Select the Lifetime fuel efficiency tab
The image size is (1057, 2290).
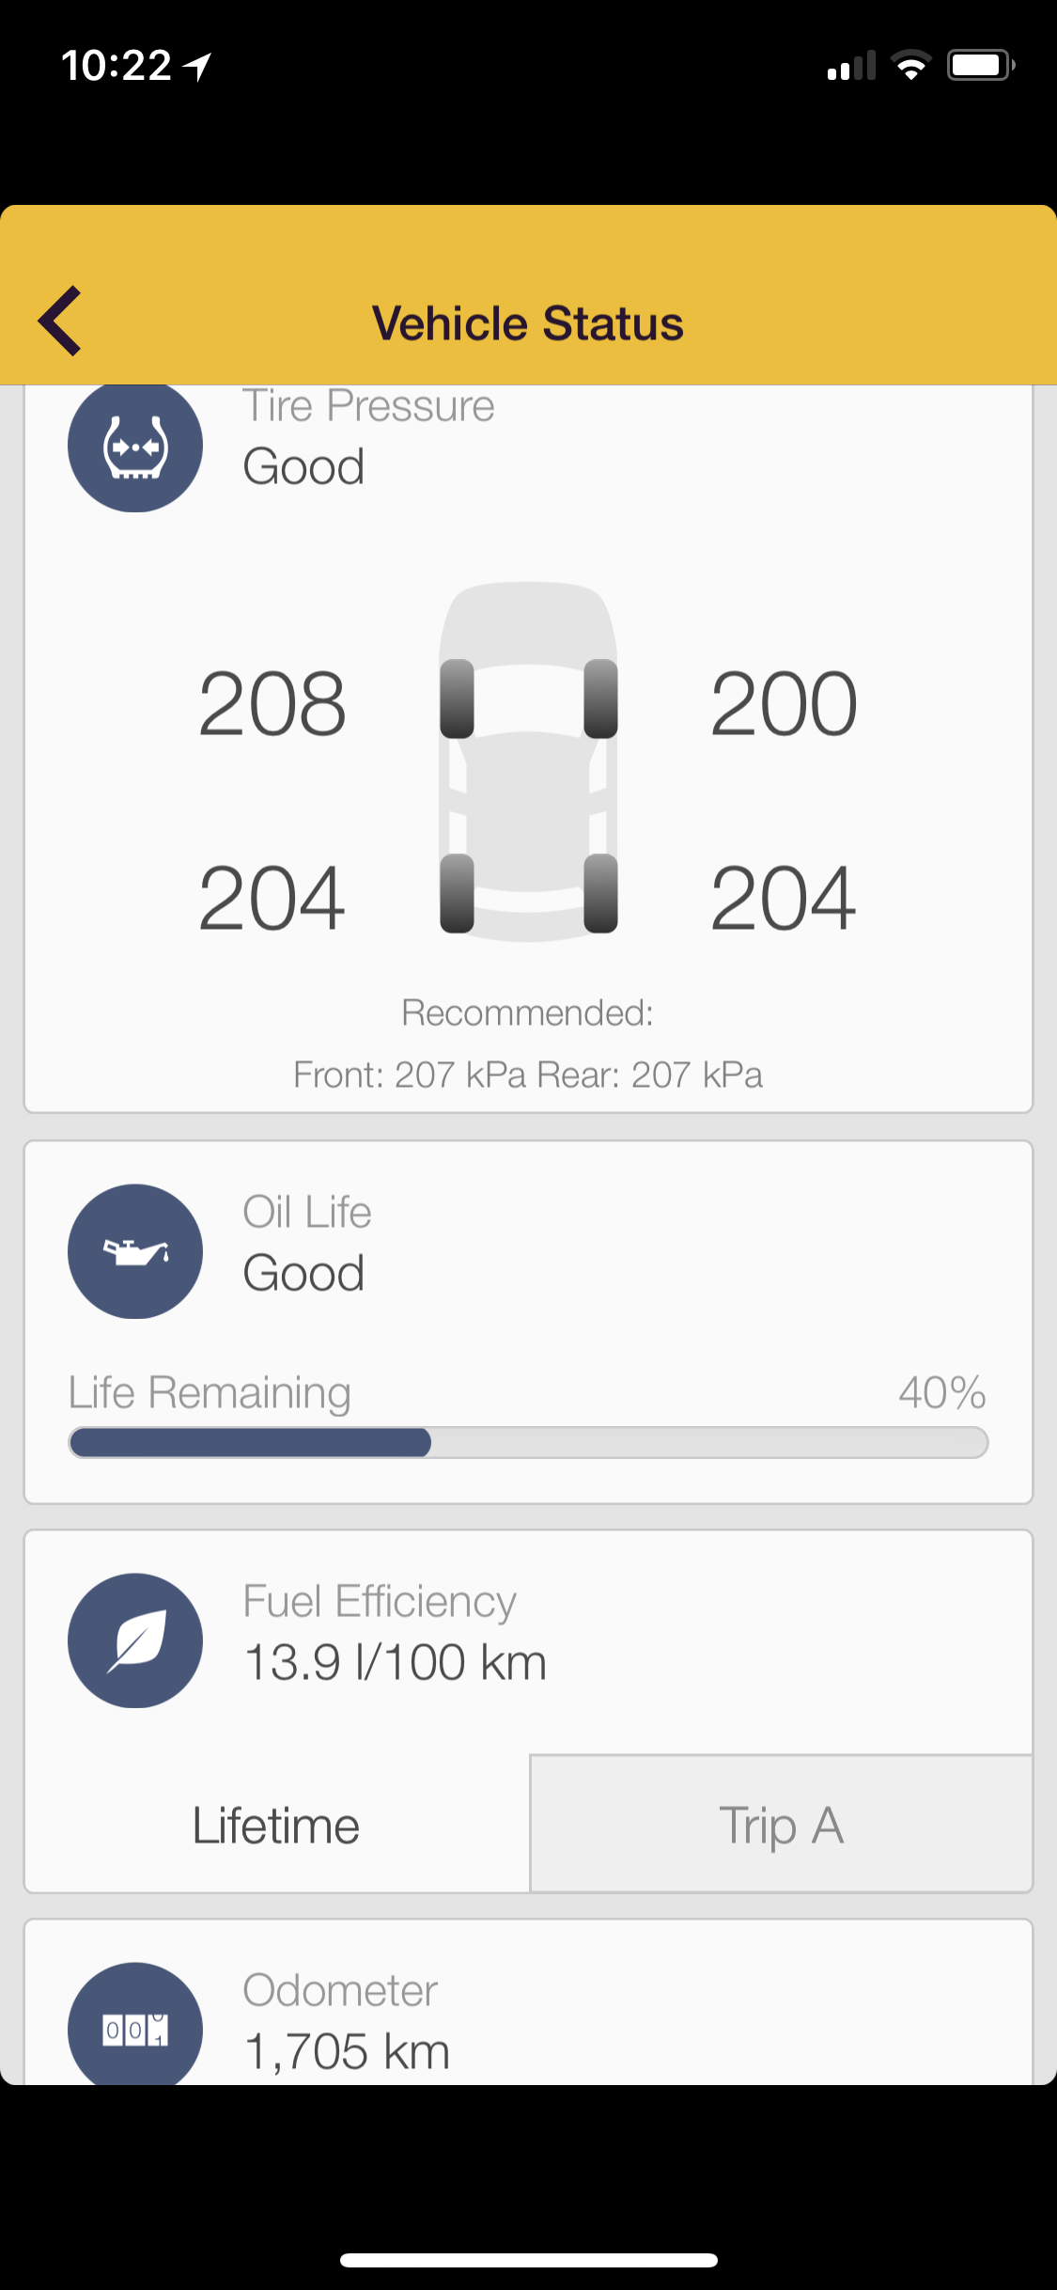click(276, 1826)
